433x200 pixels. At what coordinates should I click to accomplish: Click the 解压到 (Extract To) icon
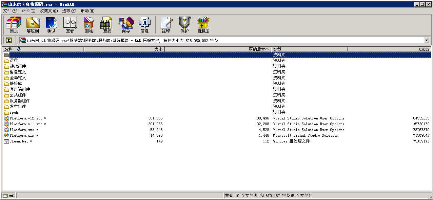pos(33,25)
